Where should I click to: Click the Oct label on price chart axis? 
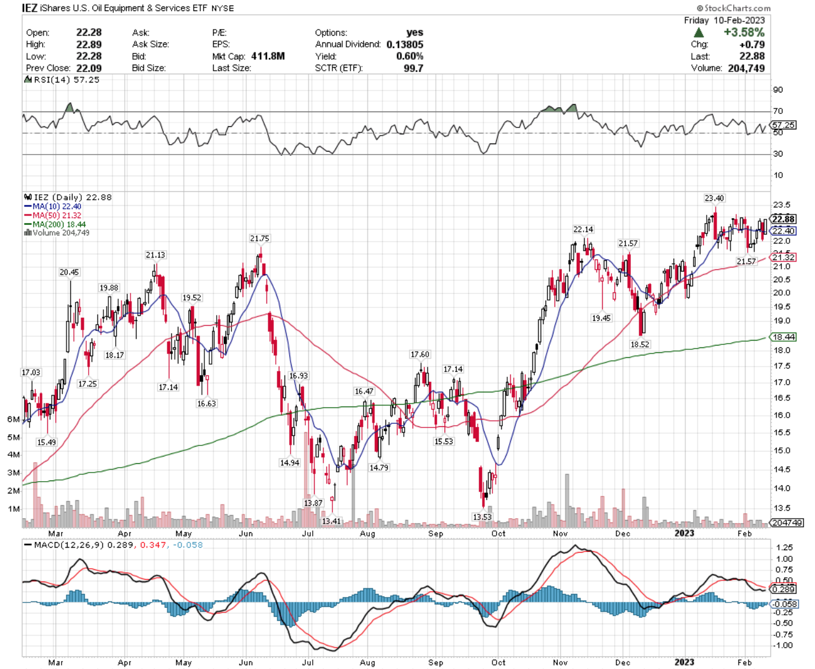pyautogui.click(x=498, y=533)
